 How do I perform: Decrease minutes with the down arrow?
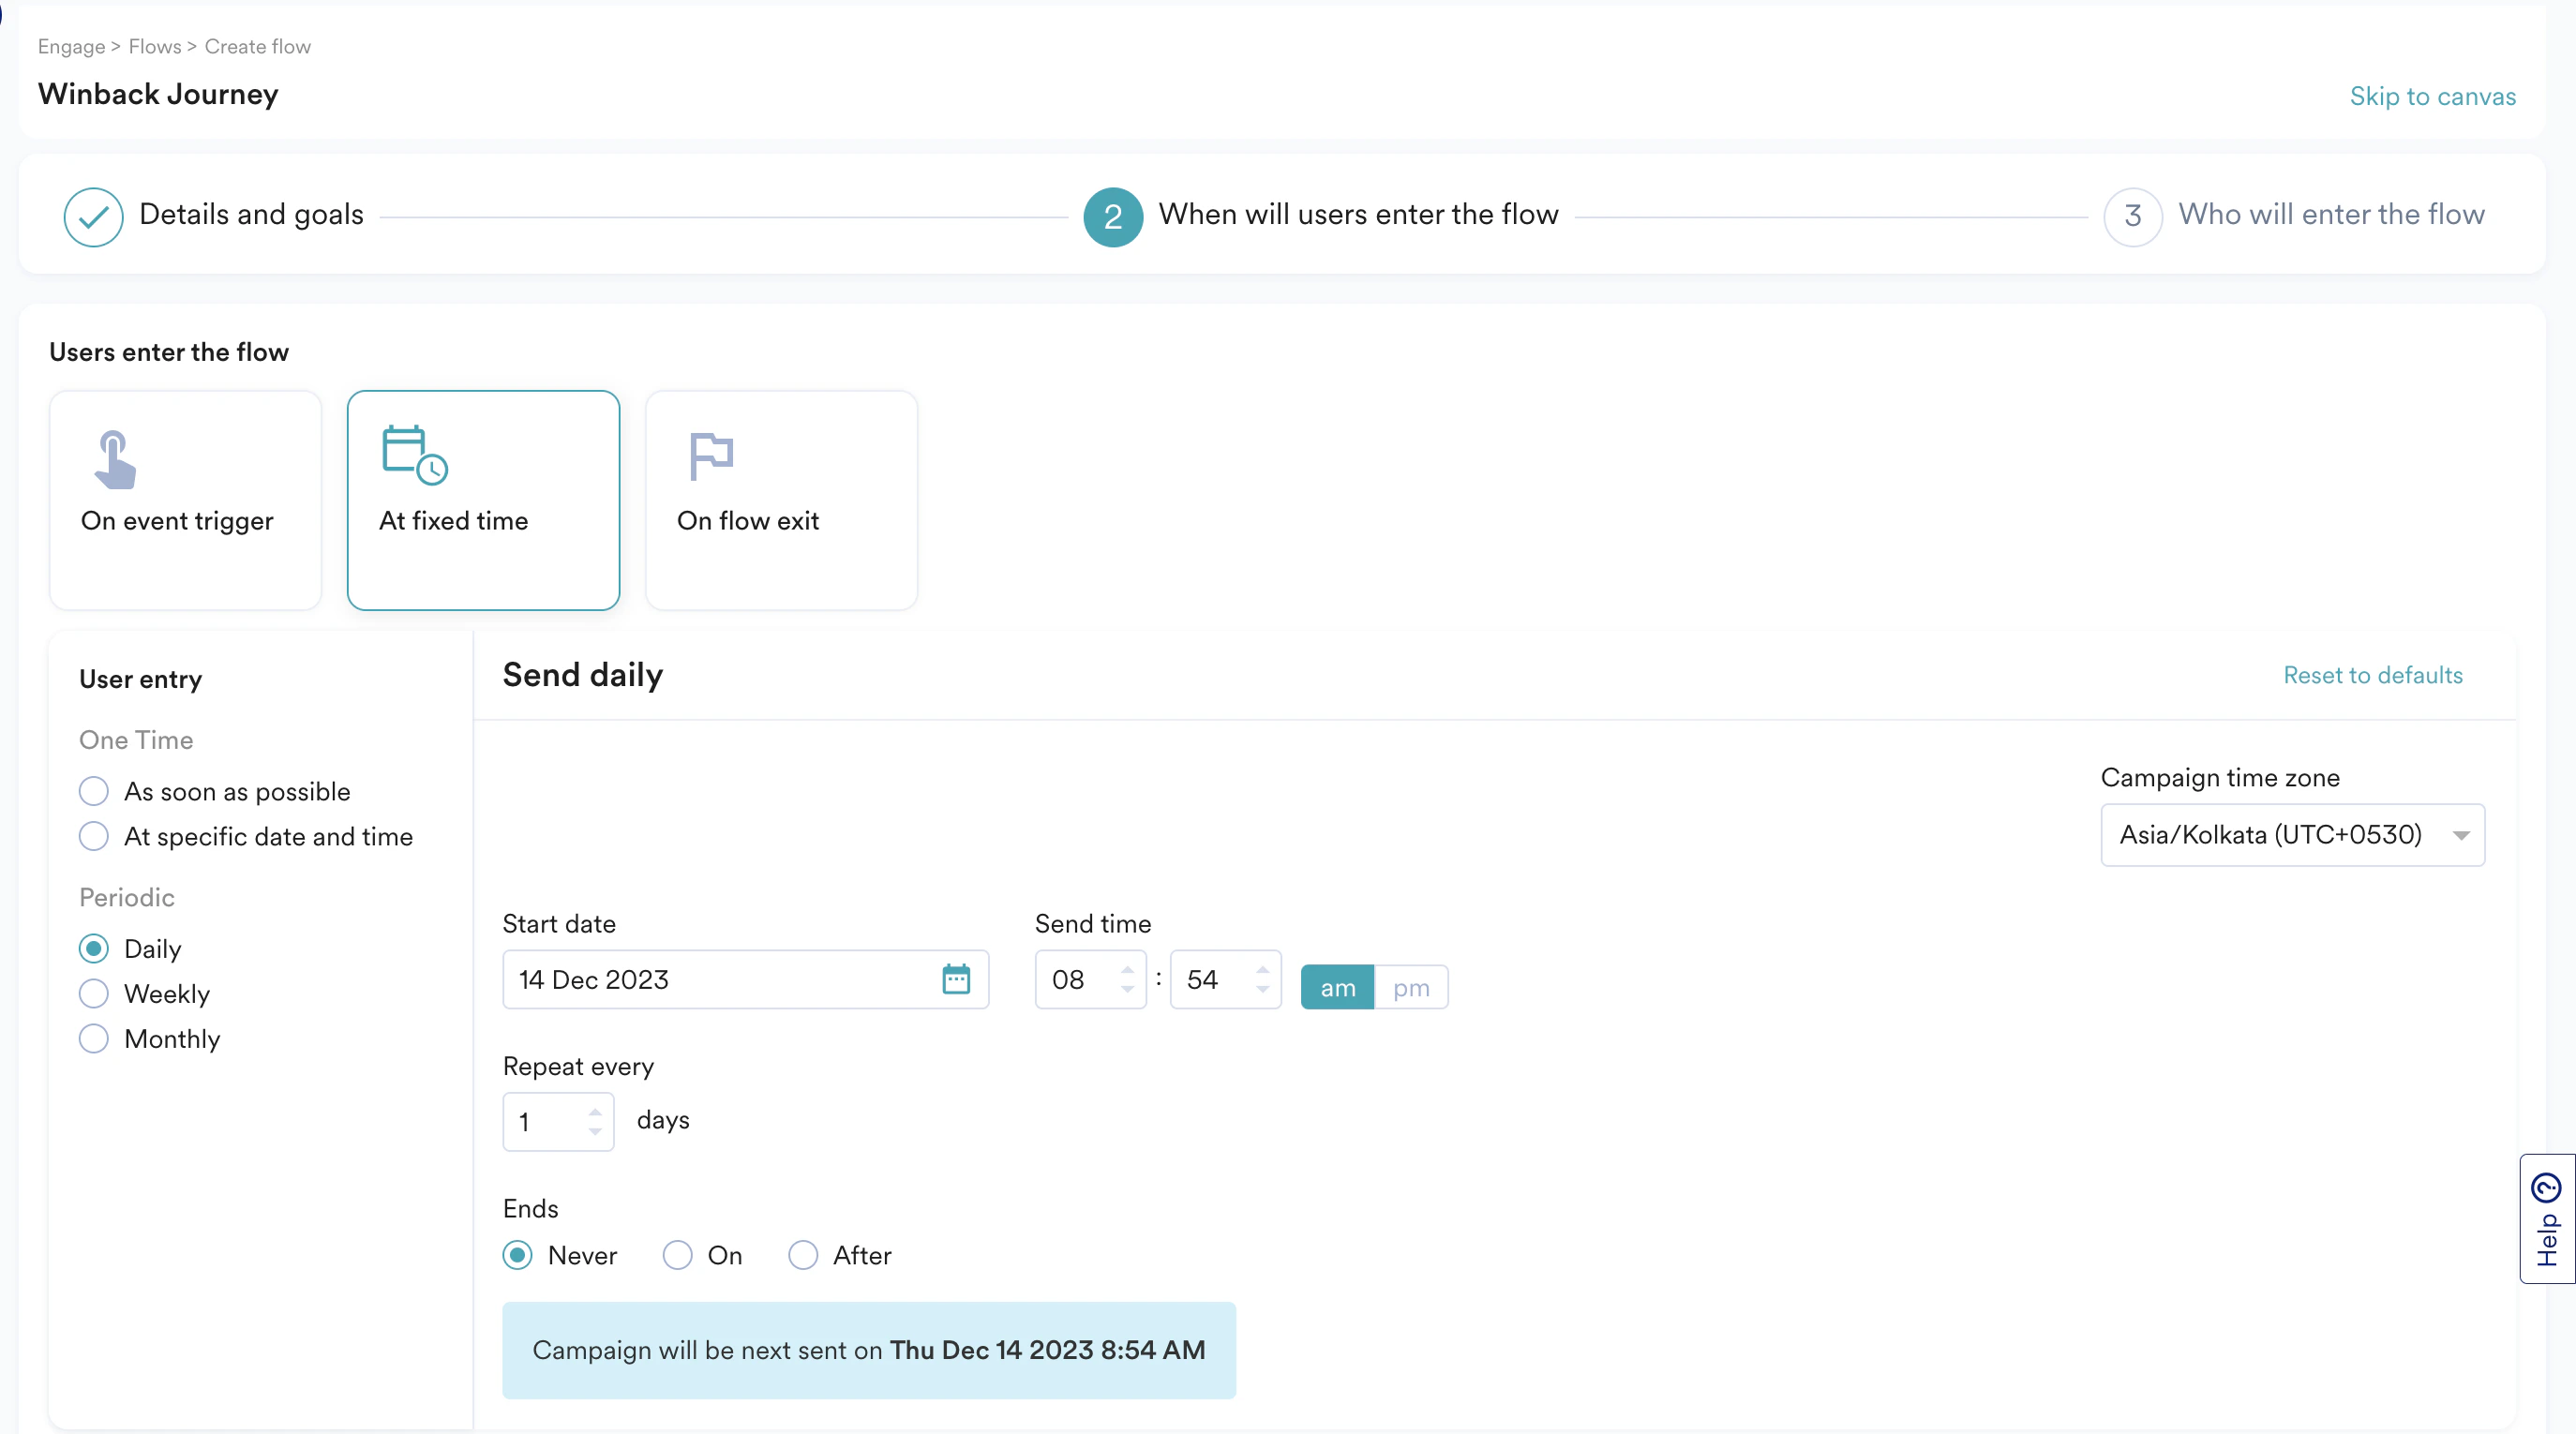pos(1262,990)
